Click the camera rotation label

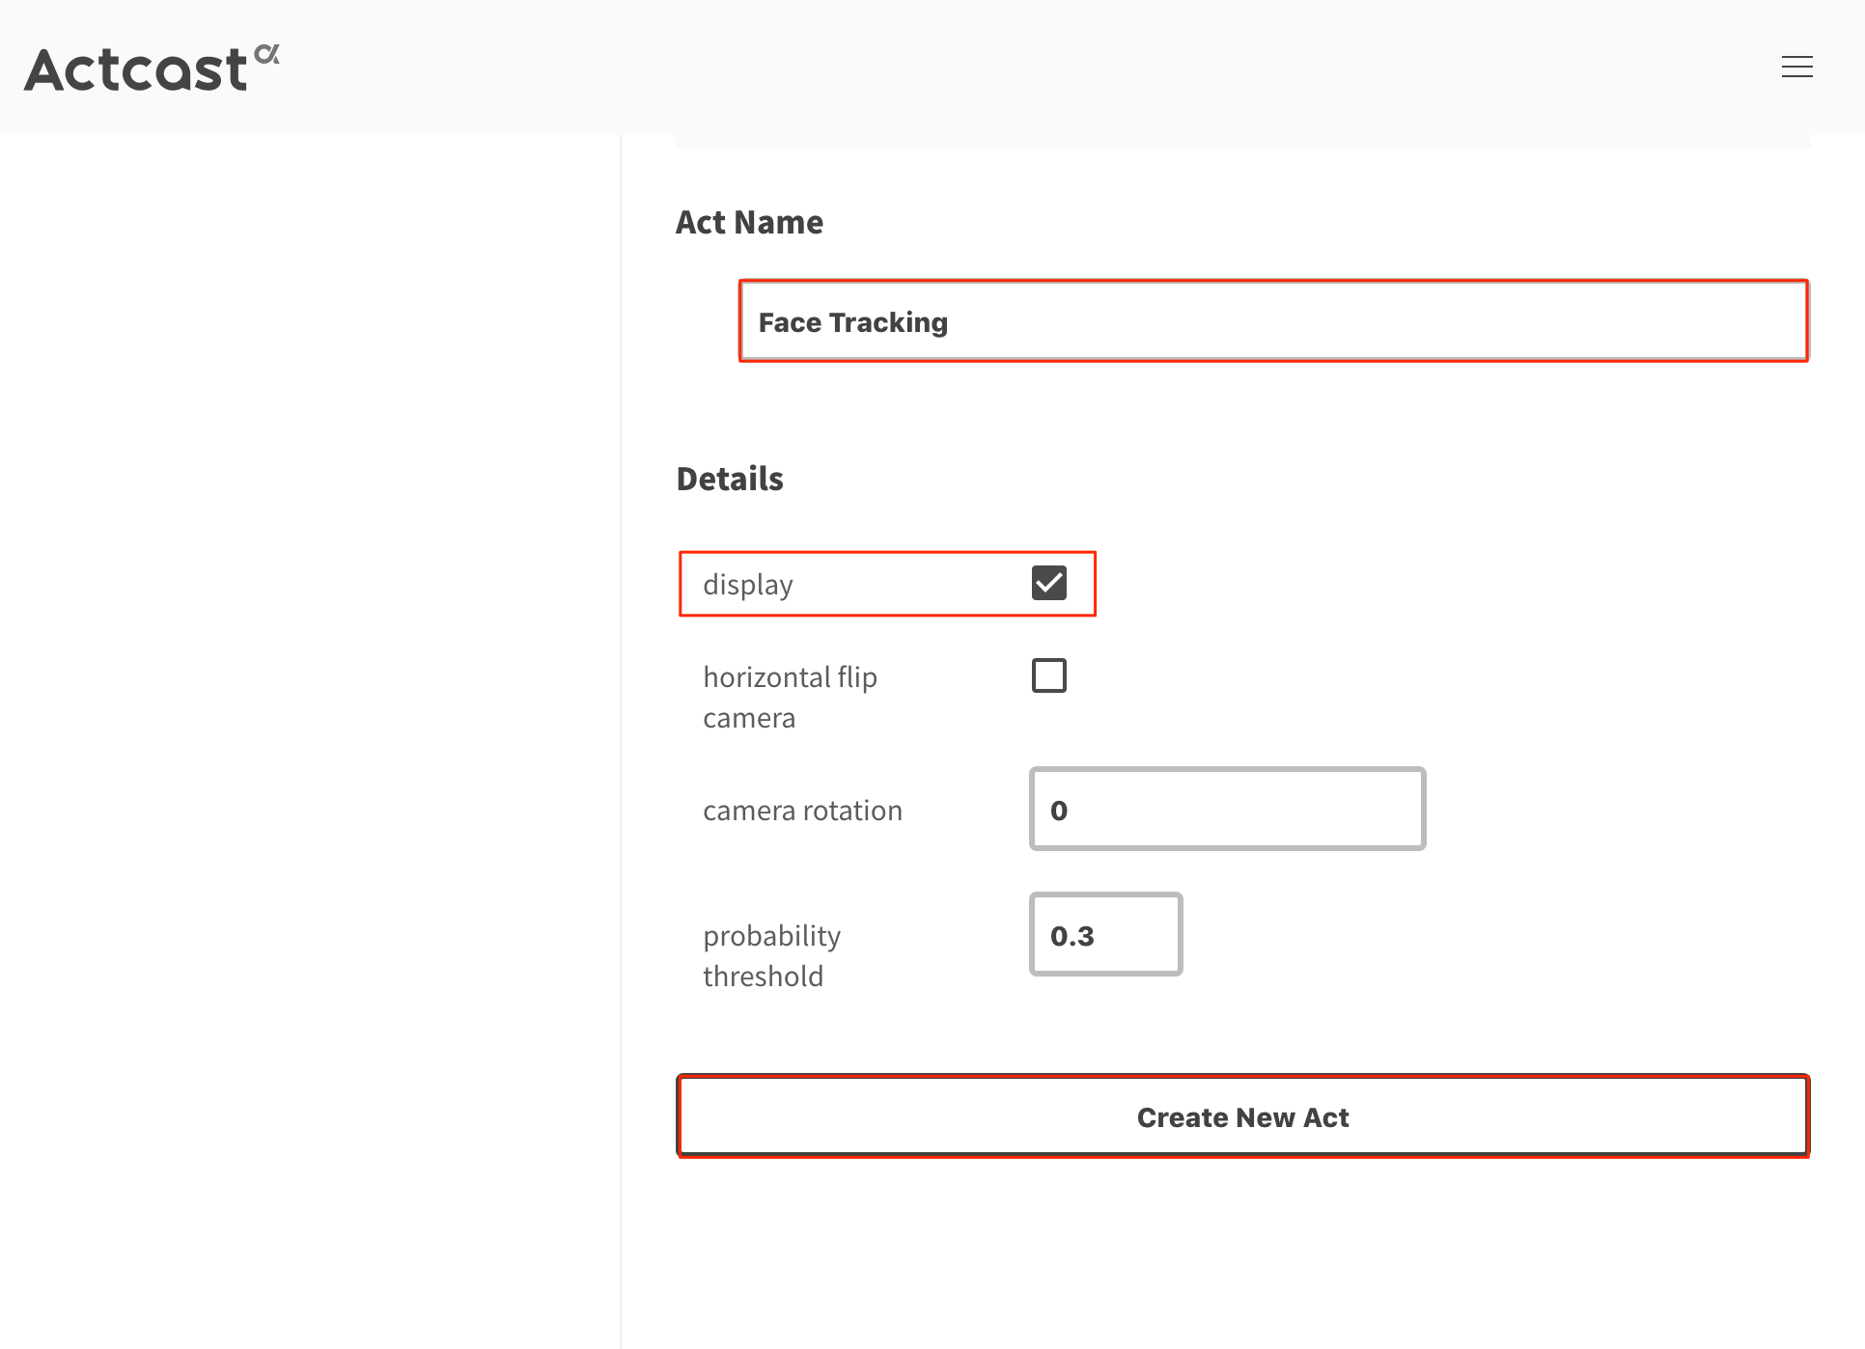pos(802,811)
